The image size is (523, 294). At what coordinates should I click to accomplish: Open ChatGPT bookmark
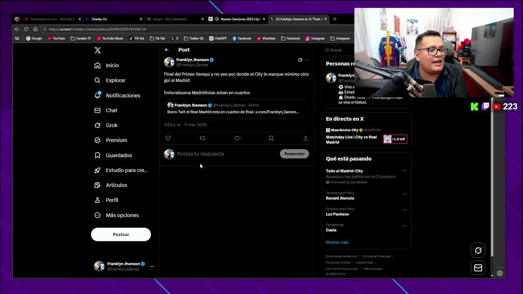pos(218,38)
